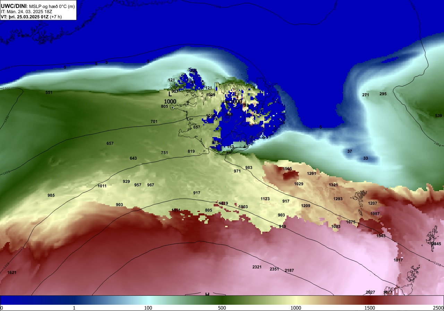Click the 1083 height value
The width and height of the screenshot is (444, 311).
tap(336, 226)
